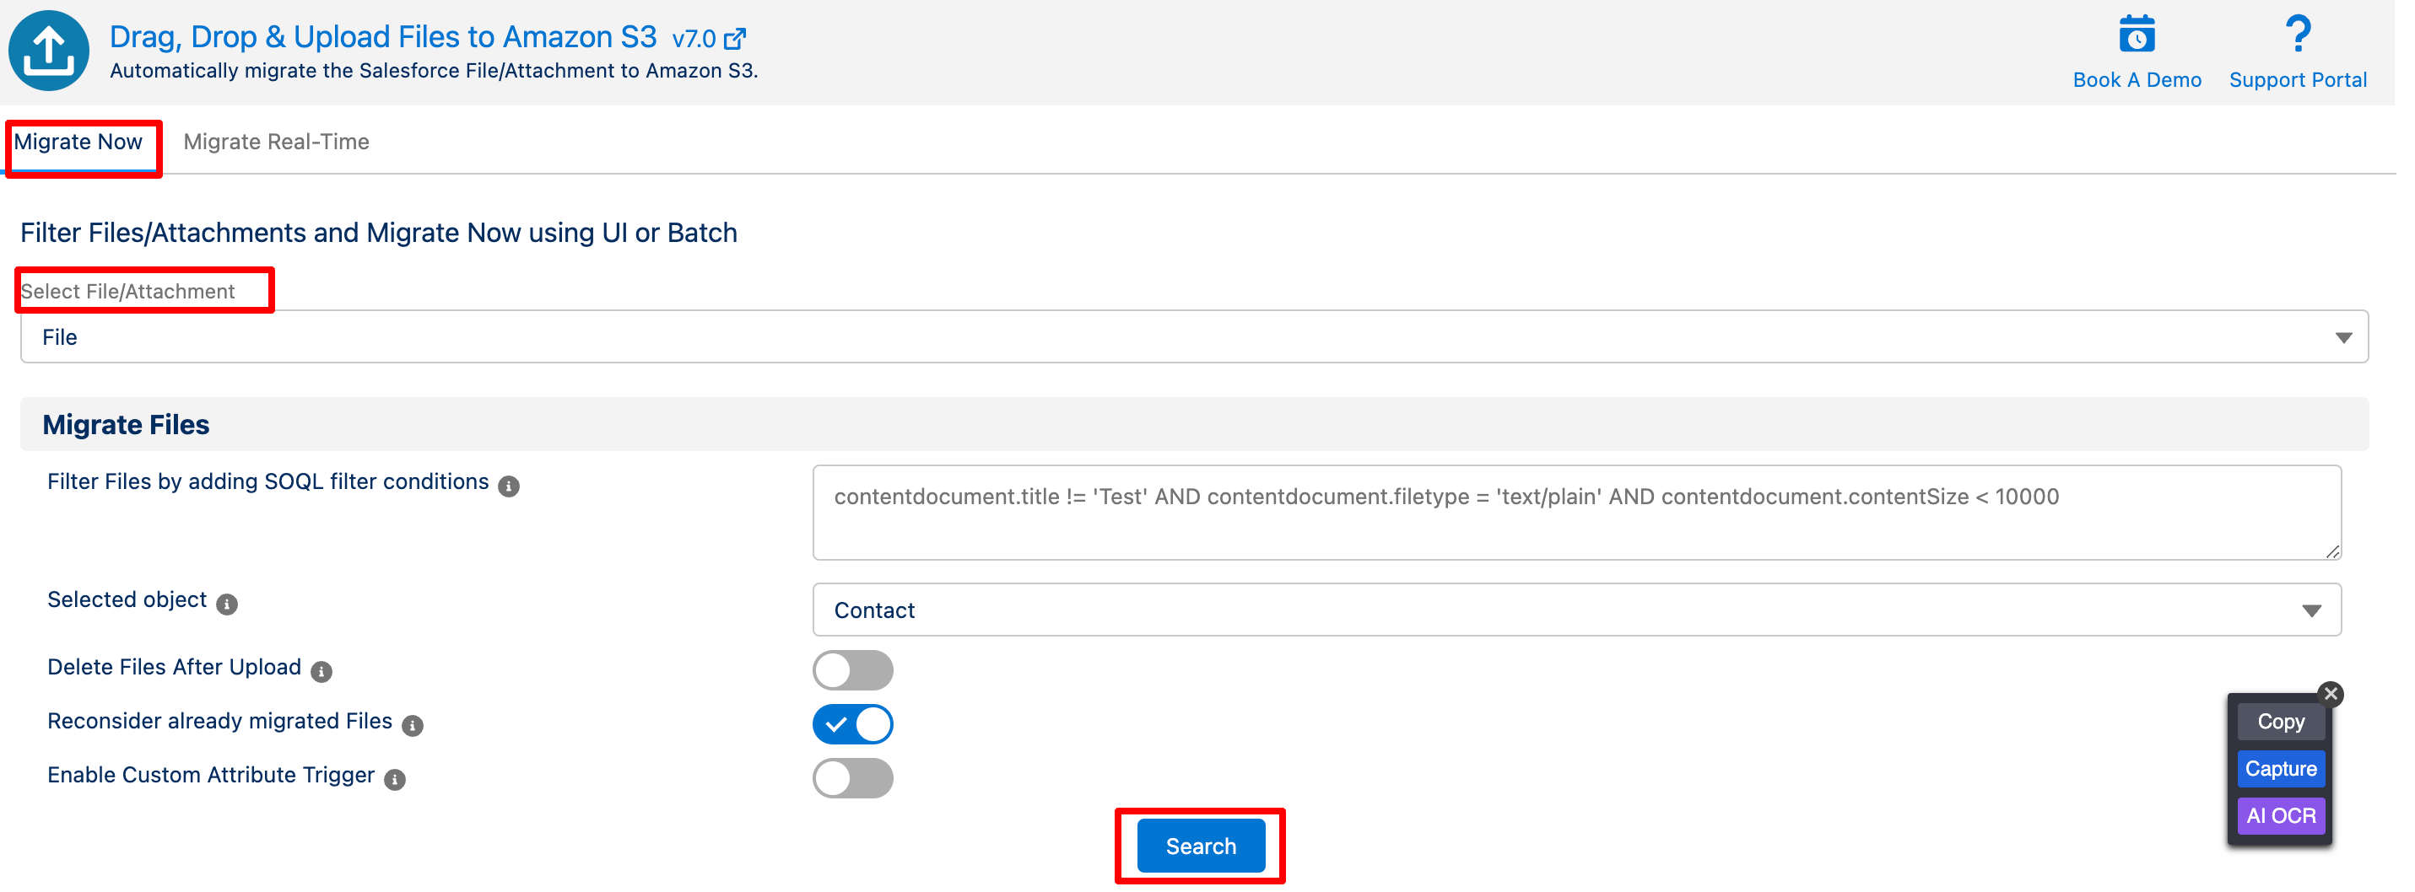This screenshot has height=892, width=2415.
Task: Show info for Enable Custom Attribute Trigger
Action: pyautogui.click(x=396, y=780)
